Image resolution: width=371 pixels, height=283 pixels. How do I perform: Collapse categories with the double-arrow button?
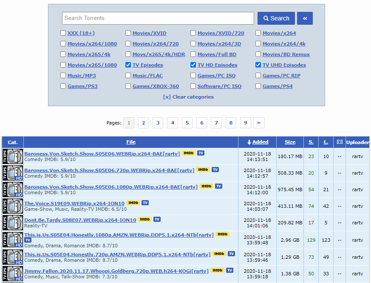305,18
